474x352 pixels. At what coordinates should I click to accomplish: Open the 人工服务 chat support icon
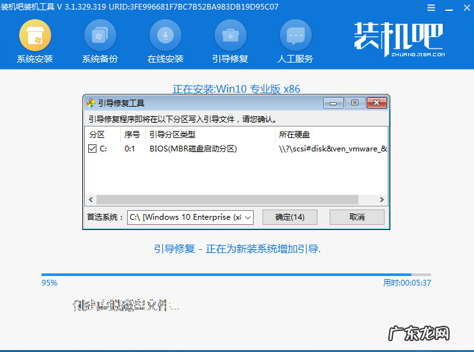click(296, 35)
